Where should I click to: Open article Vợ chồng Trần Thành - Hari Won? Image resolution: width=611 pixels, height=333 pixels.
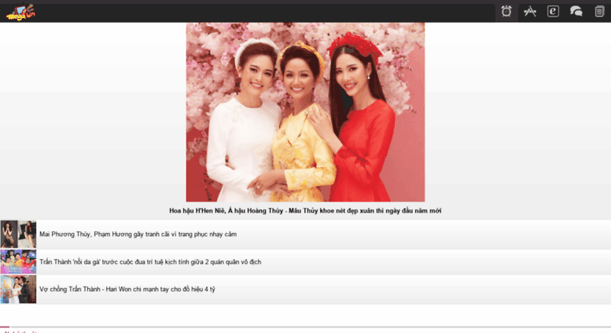click(127, 289)
